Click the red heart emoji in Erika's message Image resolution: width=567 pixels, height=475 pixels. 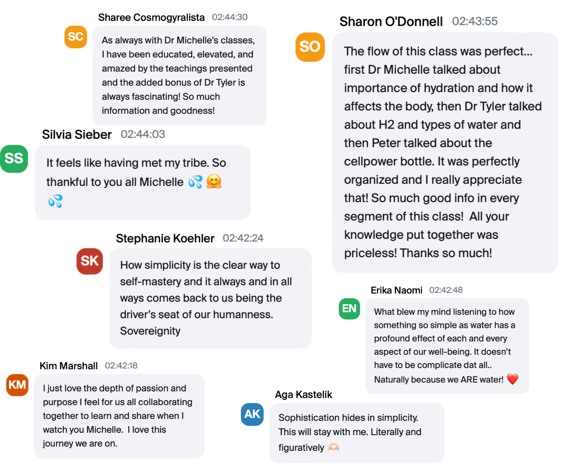pos(512,379)
